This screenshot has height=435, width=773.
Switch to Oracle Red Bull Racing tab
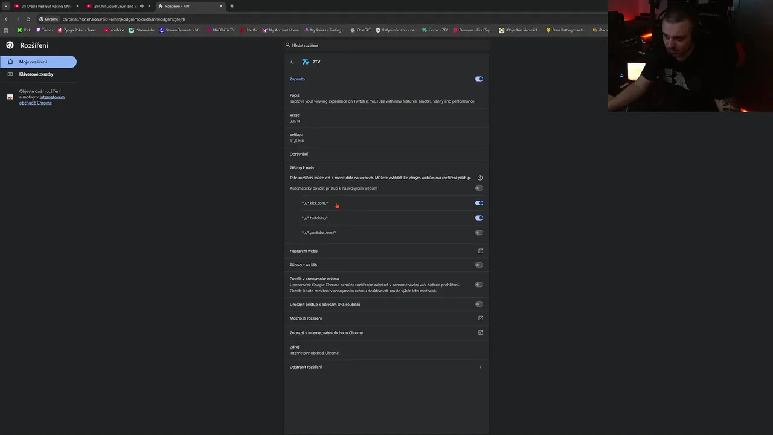click(x=47, y=6)
